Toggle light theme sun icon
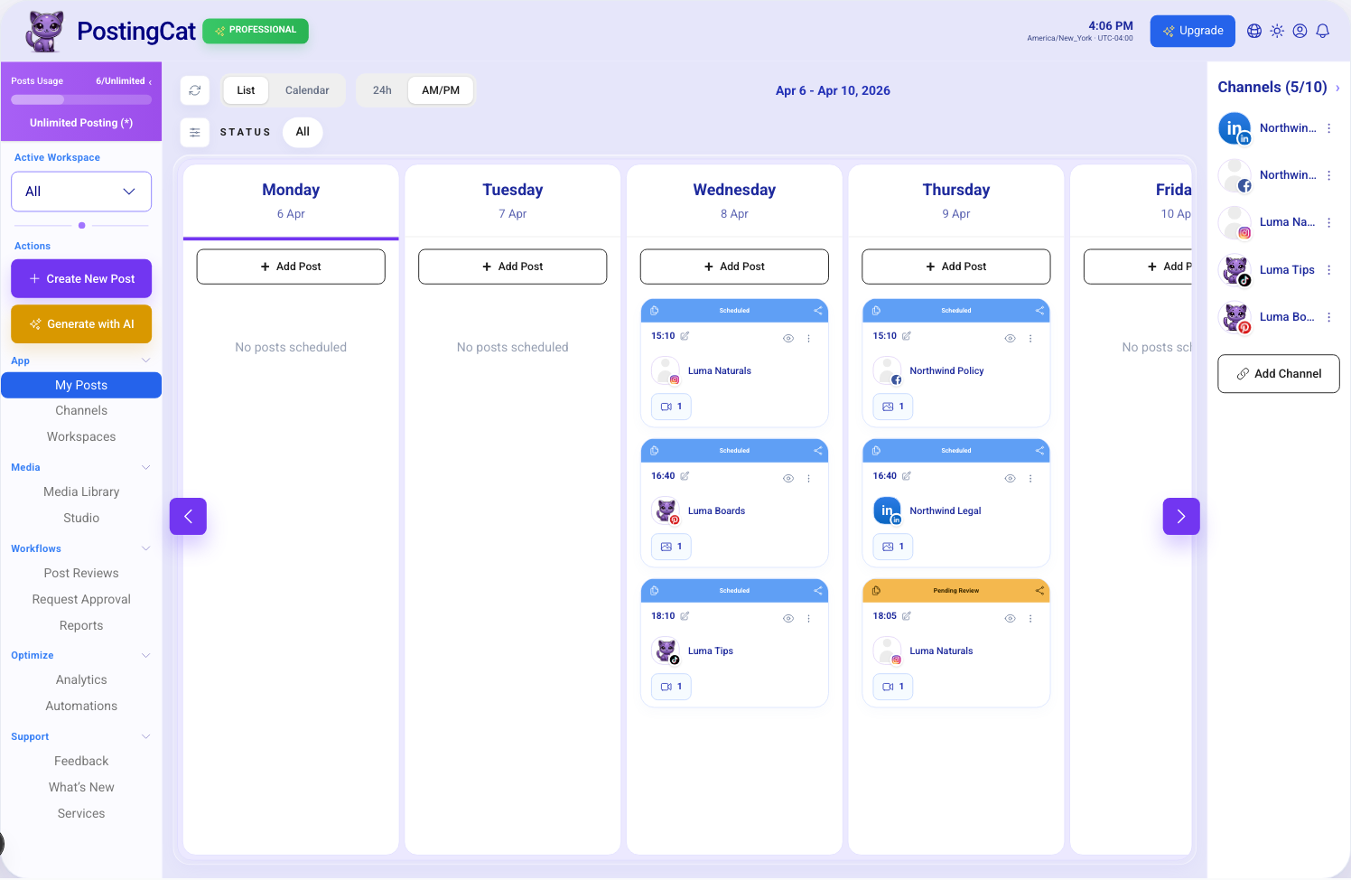The width and height of the screenshot is (1351, 880). [1277, 31]
